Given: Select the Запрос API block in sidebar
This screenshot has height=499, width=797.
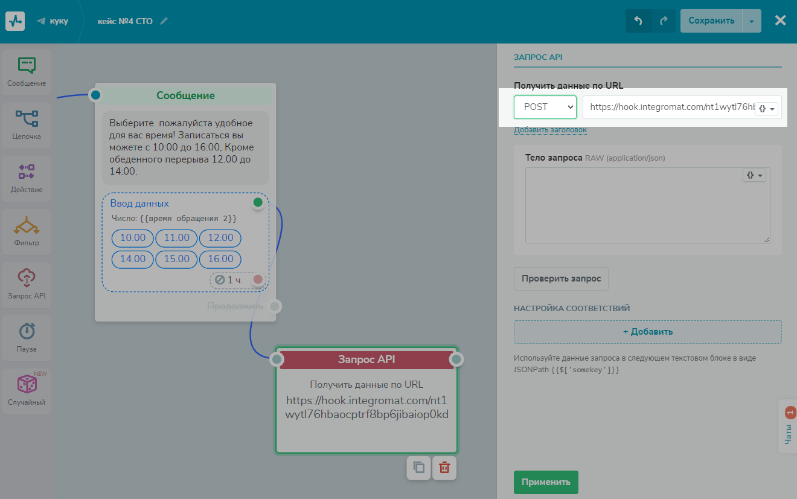Looking at the screenshot, I should click(x=27, y=285).
